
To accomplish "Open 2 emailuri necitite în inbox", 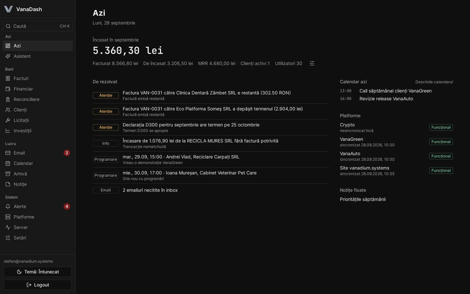I will click(211, 190).
